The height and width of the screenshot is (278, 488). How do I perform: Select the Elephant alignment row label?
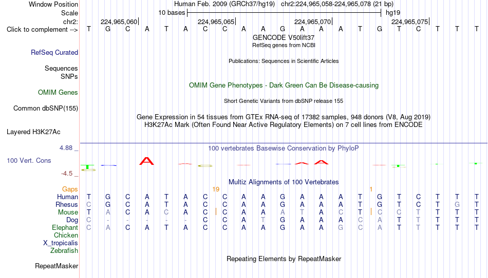point(65,228)
